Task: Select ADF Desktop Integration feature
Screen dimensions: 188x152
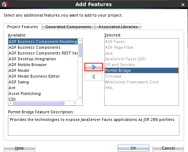Action: 43,59
